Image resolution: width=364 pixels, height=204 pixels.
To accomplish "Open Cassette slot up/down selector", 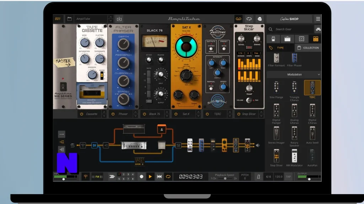I will pos(104,114).
